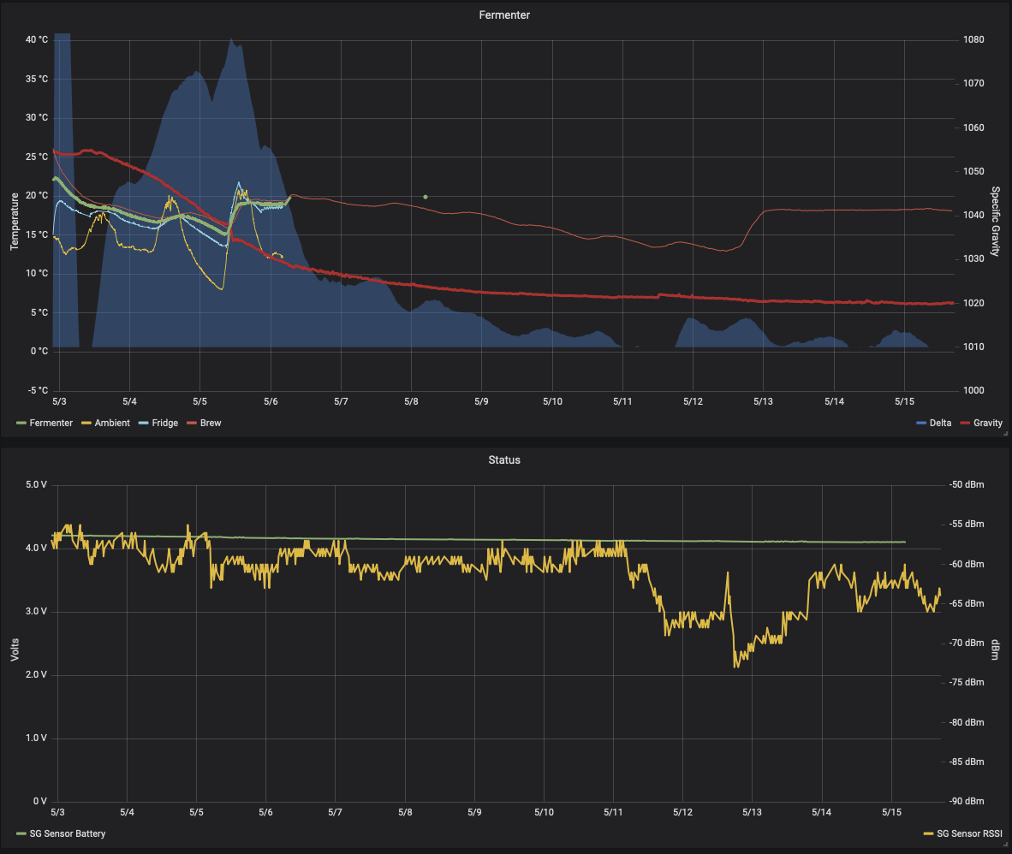Image resolution: width=1012 pixels, height=854 pixels.
Task: Toggle the Gravity series legend label
Action: [x=987, y=423]
